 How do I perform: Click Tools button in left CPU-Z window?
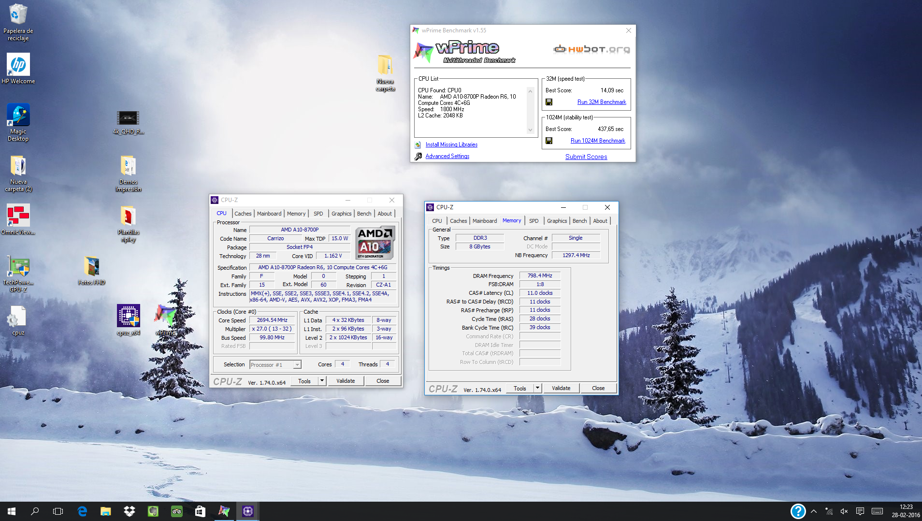click(x=304, y=381)
